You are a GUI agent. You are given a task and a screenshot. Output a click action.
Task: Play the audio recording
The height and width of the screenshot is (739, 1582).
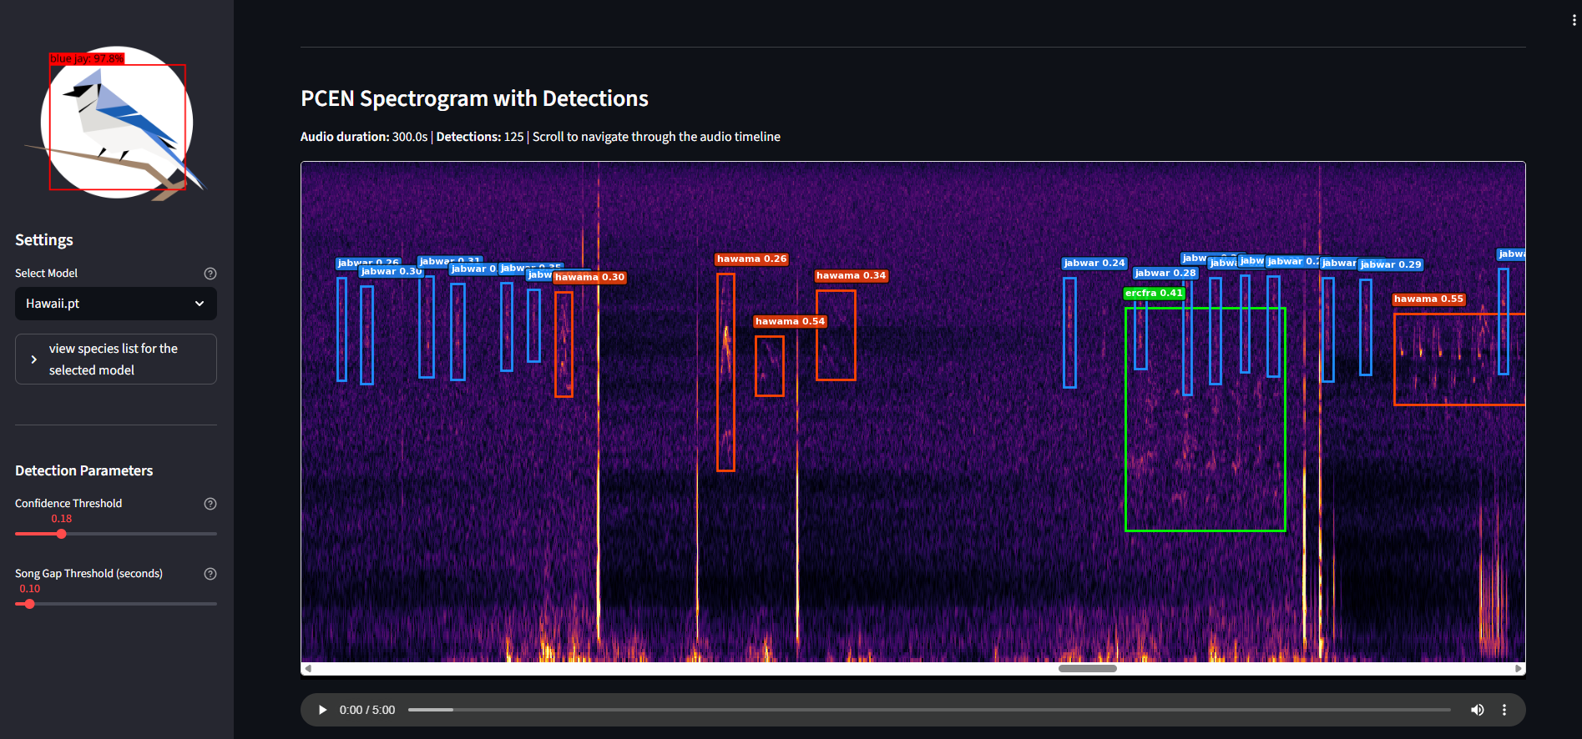[x=322, y=710]
